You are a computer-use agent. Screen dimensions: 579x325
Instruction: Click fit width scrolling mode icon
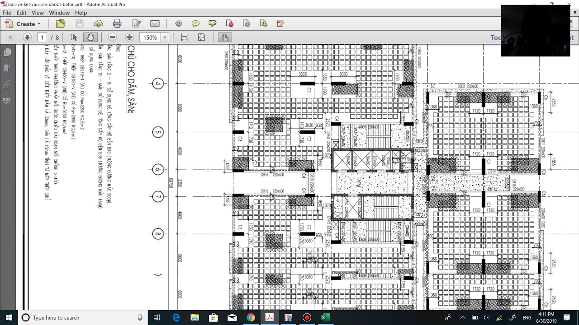pyautogui.click(x=184, y=37)
